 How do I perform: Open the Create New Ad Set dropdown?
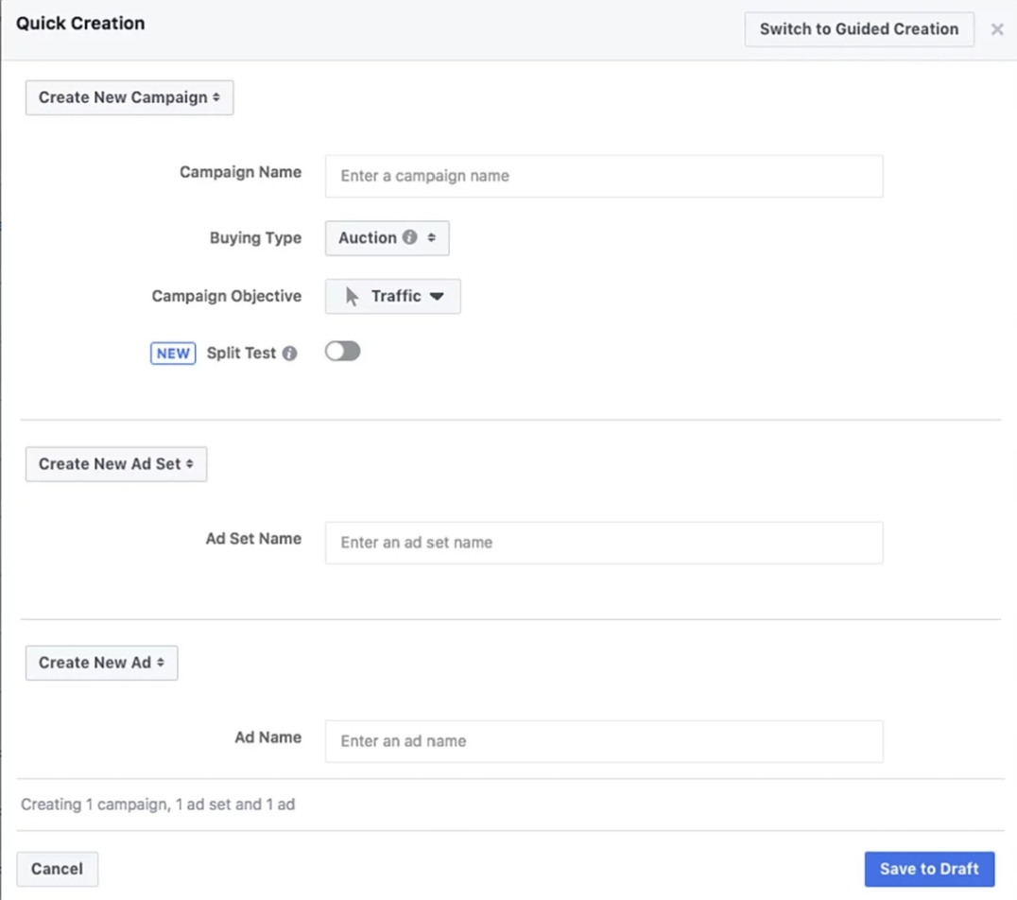(116, 464)
